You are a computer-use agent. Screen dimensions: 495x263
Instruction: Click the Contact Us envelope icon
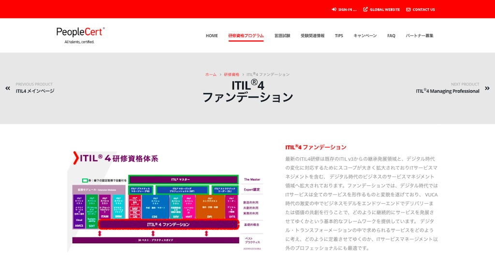pyautogui.click(x=408, y=10)
